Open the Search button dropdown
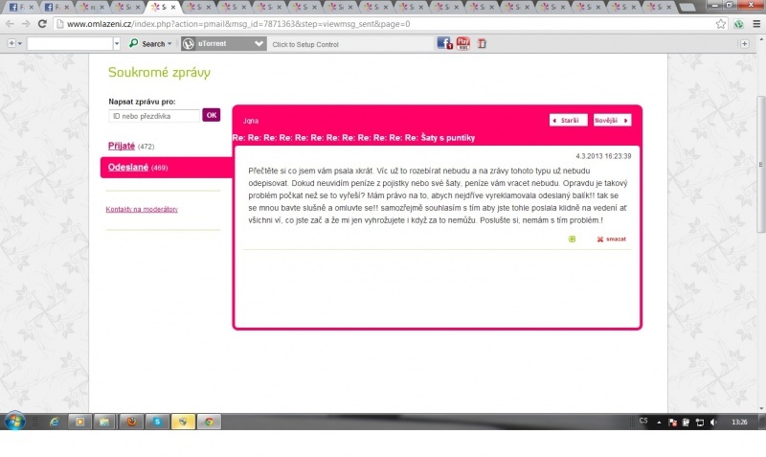Image resolution: width=766 pixels, height=457 pixels. tap(169, 44)
